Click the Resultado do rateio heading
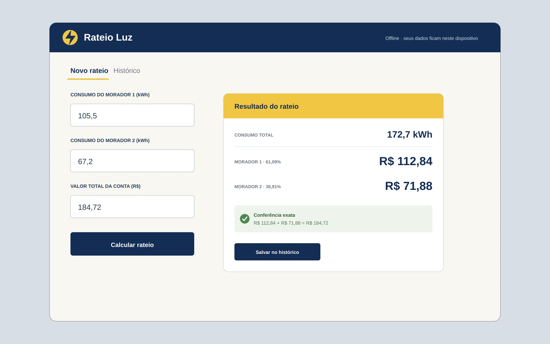The height and width of the screenshot is (344, 550). pos(266,106)
